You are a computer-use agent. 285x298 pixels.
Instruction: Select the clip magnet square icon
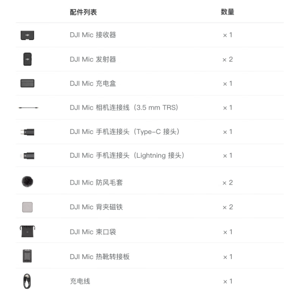pyautogui.click(x=27, y=207)
